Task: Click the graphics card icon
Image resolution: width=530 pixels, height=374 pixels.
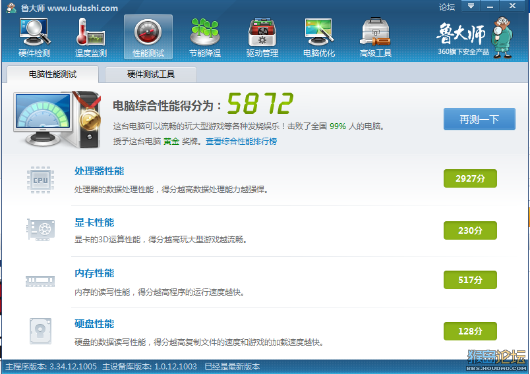Action: click(x=41, y=230)
